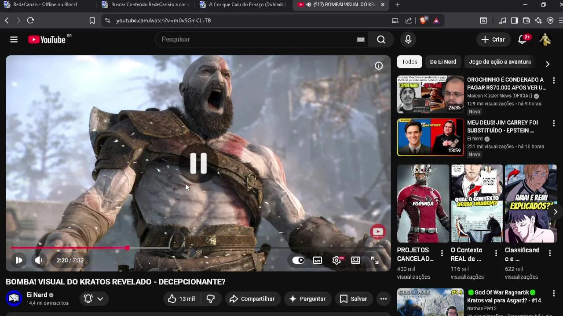
Task: Open notifications bell in header
Action: pos(522,39)
